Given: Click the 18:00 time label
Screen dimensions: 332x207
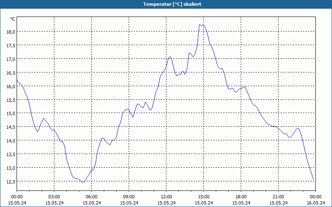Looking at the screenshot, I should click(241, 197).
